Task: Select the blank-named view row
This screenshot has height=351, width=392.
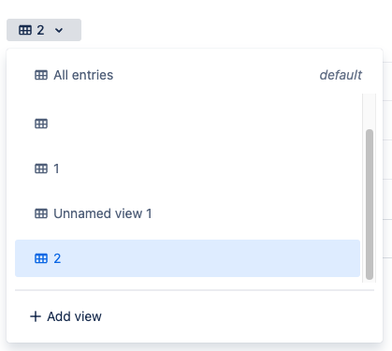Action: coord(187,124)
